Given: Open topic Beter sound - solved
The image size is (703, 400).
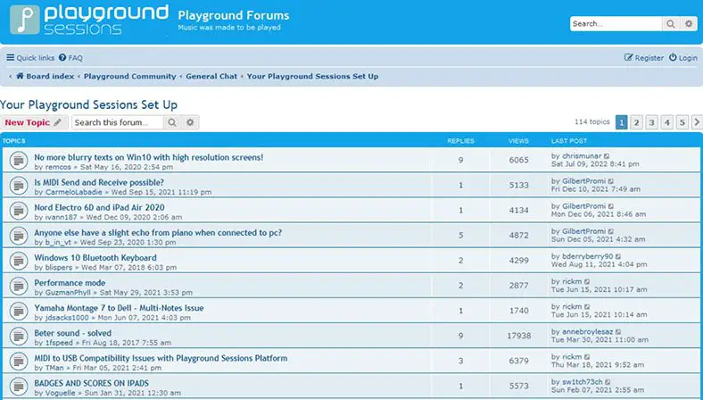Looking at the screenshot, I should point(73,334).
